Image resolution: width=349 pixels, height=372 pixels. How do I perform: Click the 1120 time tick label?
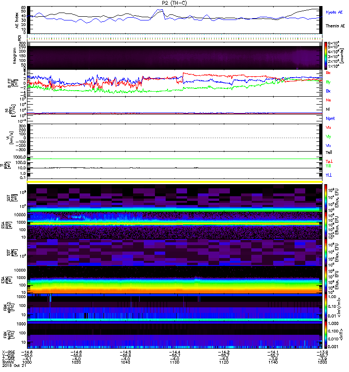[x=224, y=362]
